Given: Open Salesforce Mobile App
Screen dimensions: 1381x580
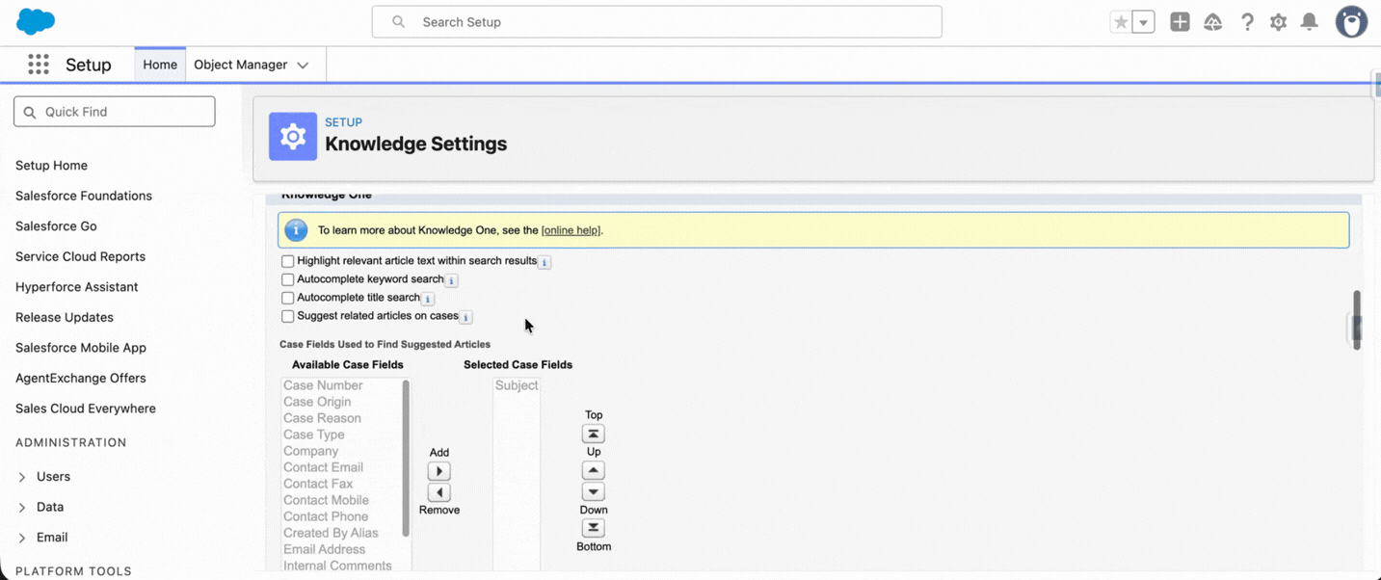Looking at the screenshot, I should coord(81,348).
